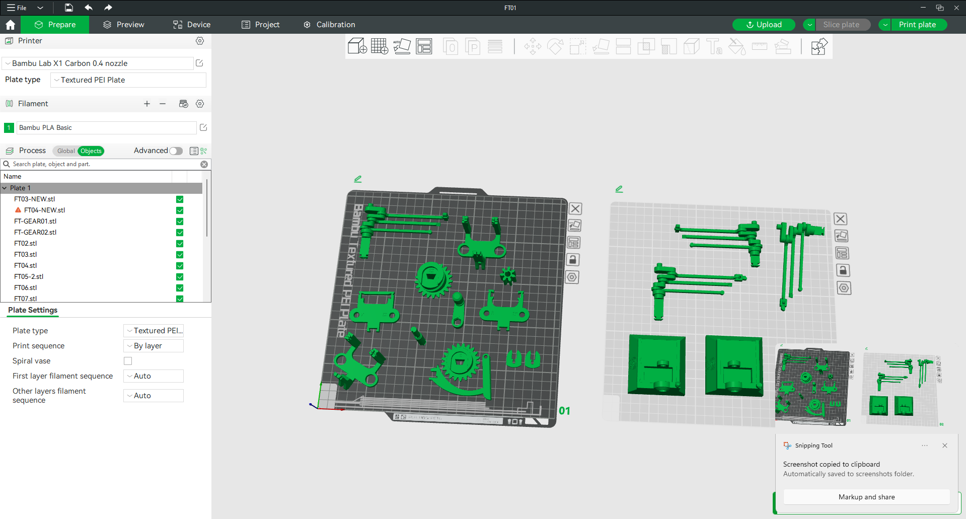Viewport: 966px width, 519px height.
Task: Uncheck printable box for FT04-NEW.stl
Action: click(180, 210)
